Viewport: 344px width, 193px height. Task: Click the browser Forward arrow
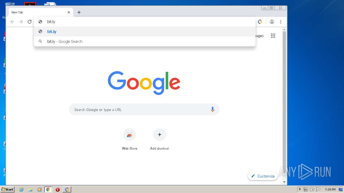click(x=21, y=22)
